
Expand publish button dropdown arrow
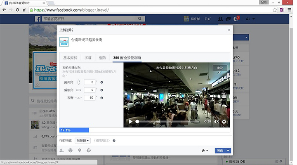coord(228,151)
